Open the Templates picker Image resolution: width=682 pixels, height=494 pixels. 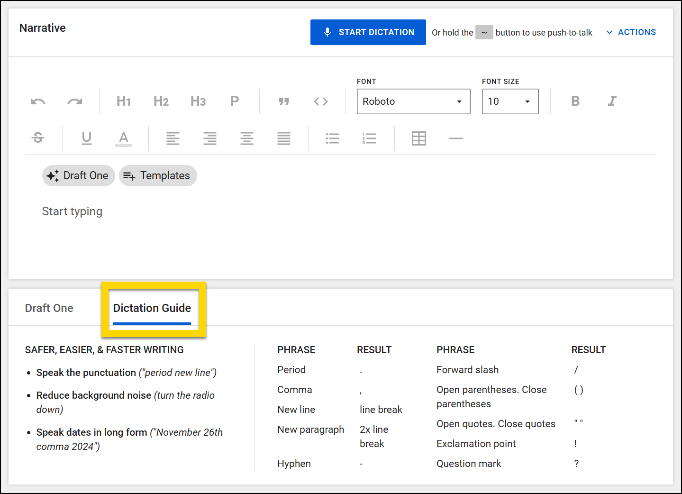tap(158, 175)
